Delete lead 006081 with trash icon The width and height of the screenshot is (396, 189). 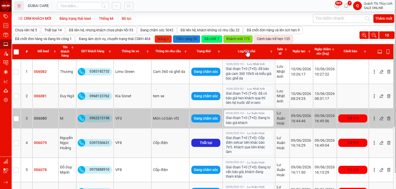[x=389, y=96]
